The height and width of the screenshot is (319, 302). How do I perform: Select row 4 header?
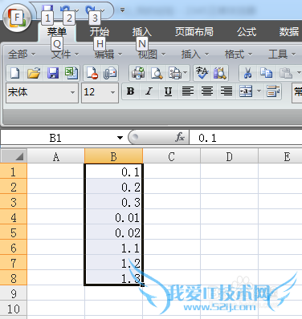(x=14, y=217)
